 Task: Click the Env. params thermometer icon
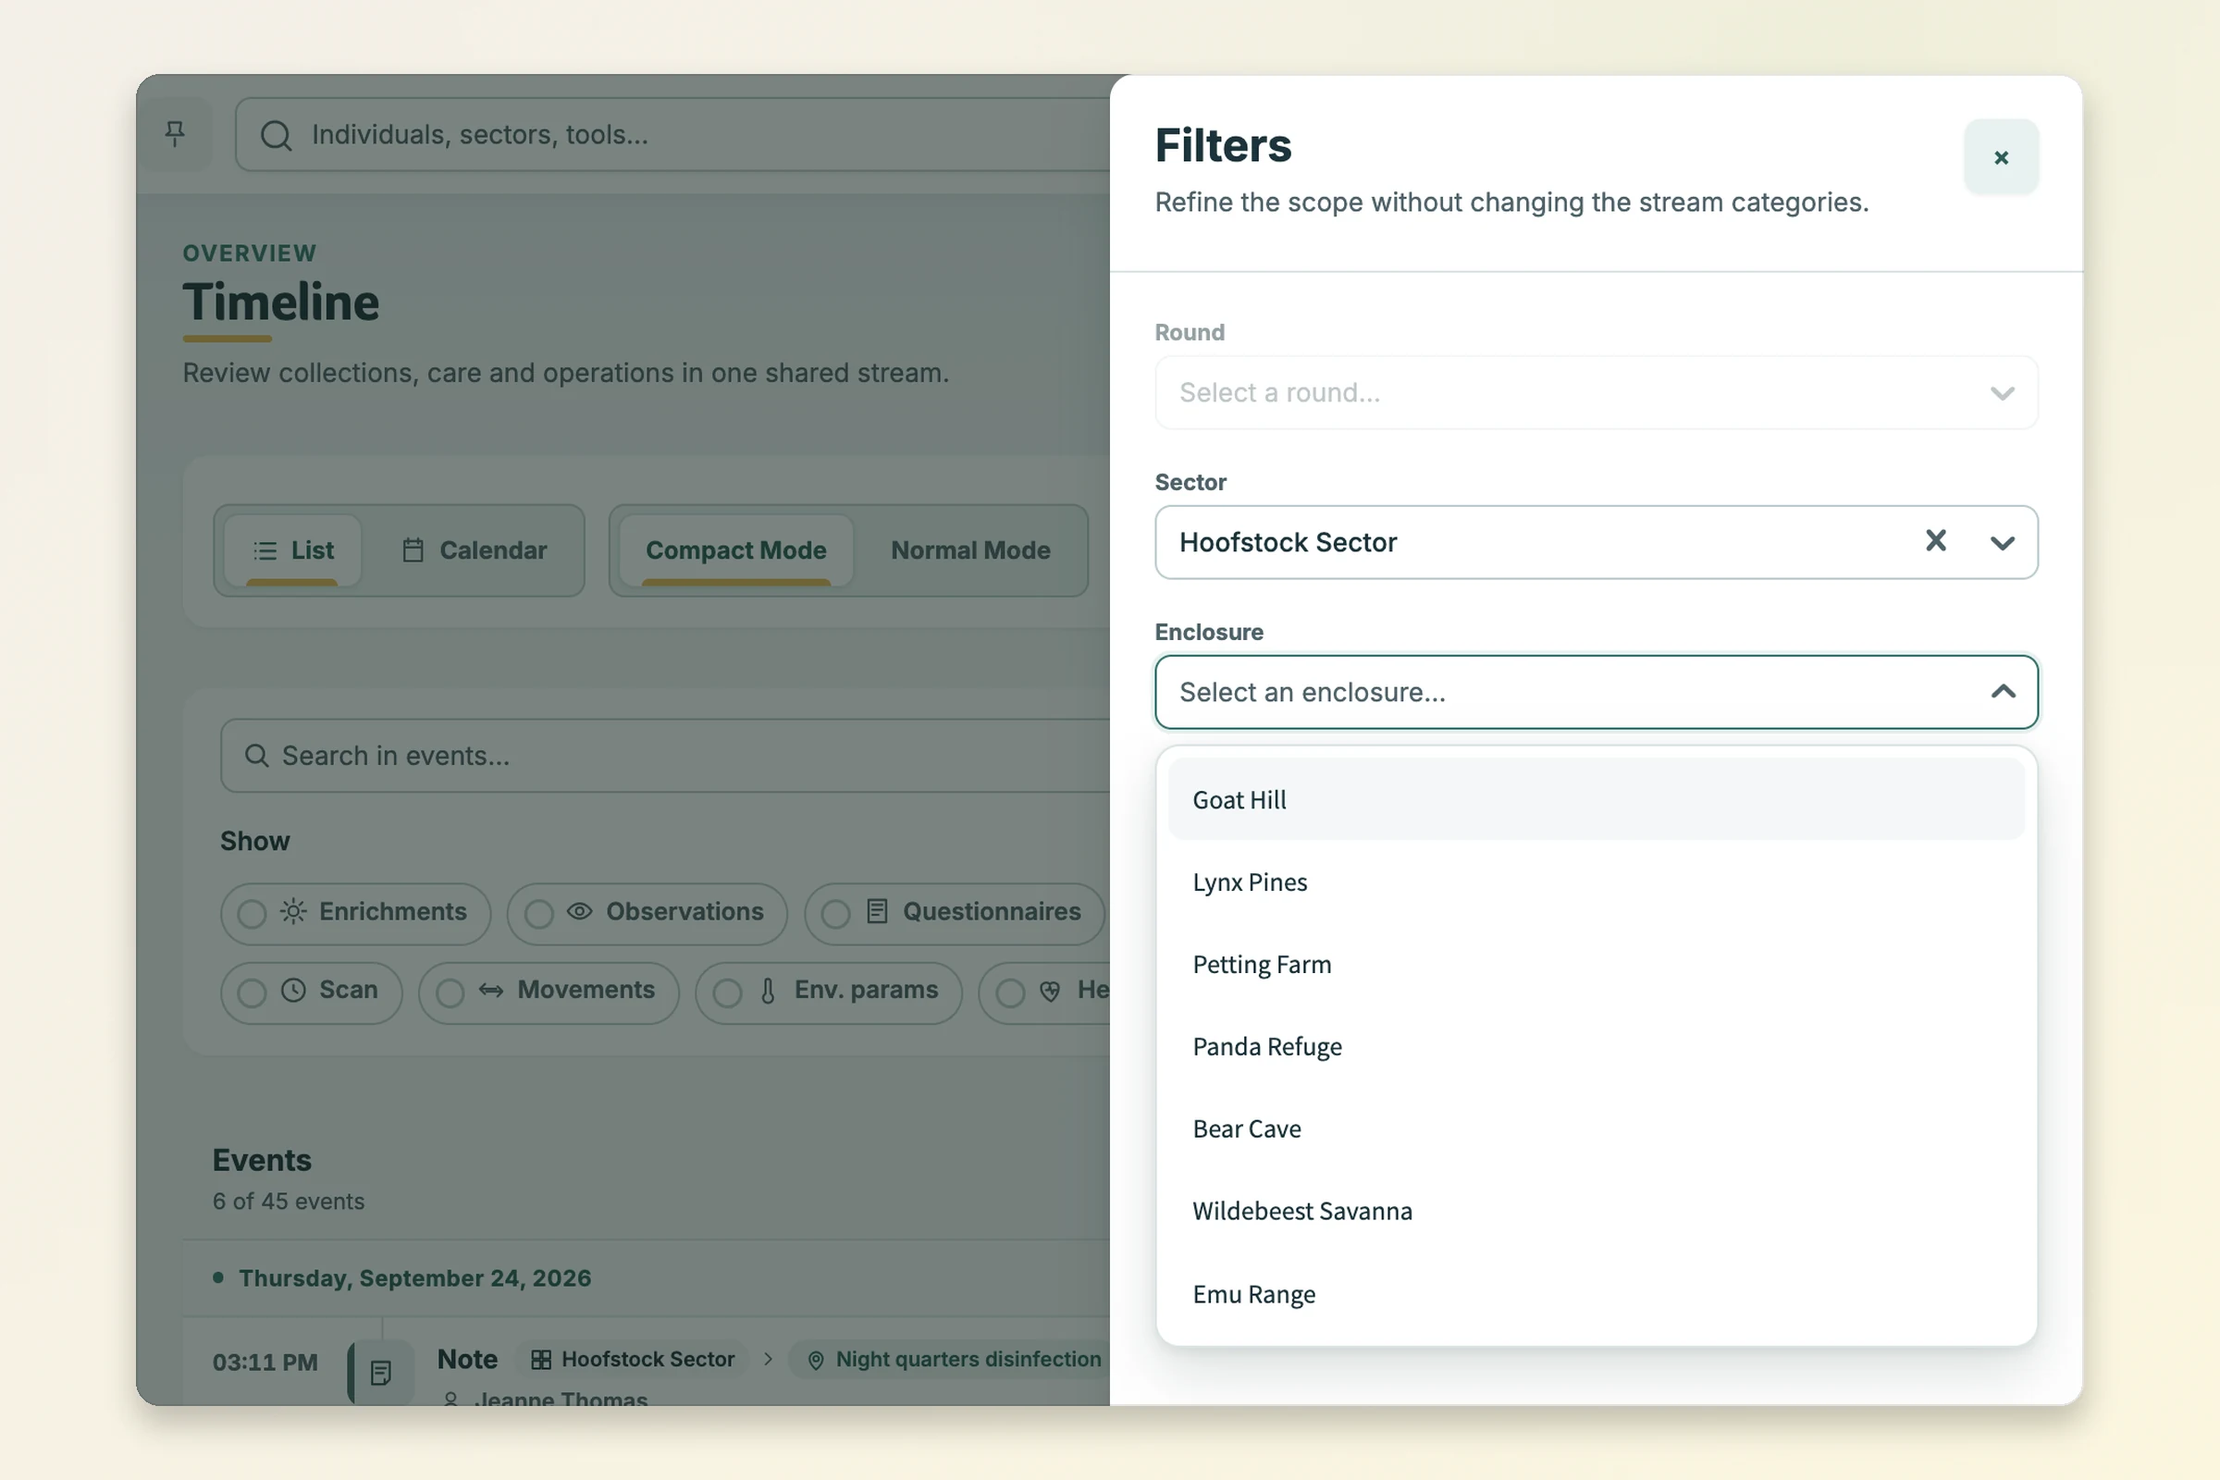point(769,991)
